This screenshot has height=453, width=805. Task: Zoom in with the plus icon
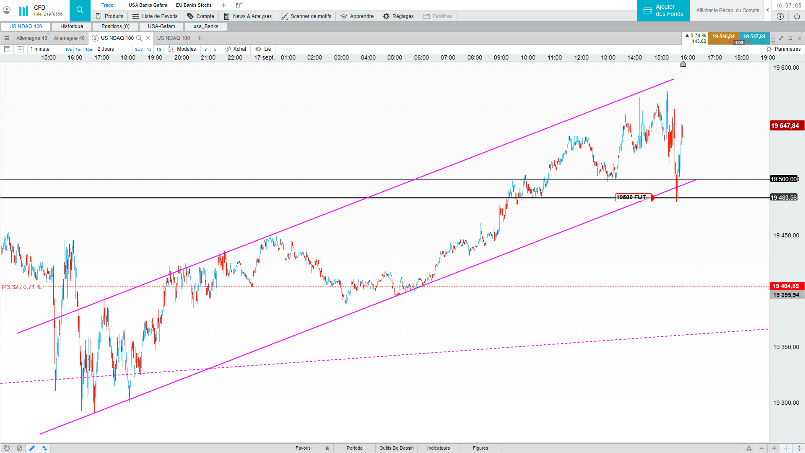[774, 448]
